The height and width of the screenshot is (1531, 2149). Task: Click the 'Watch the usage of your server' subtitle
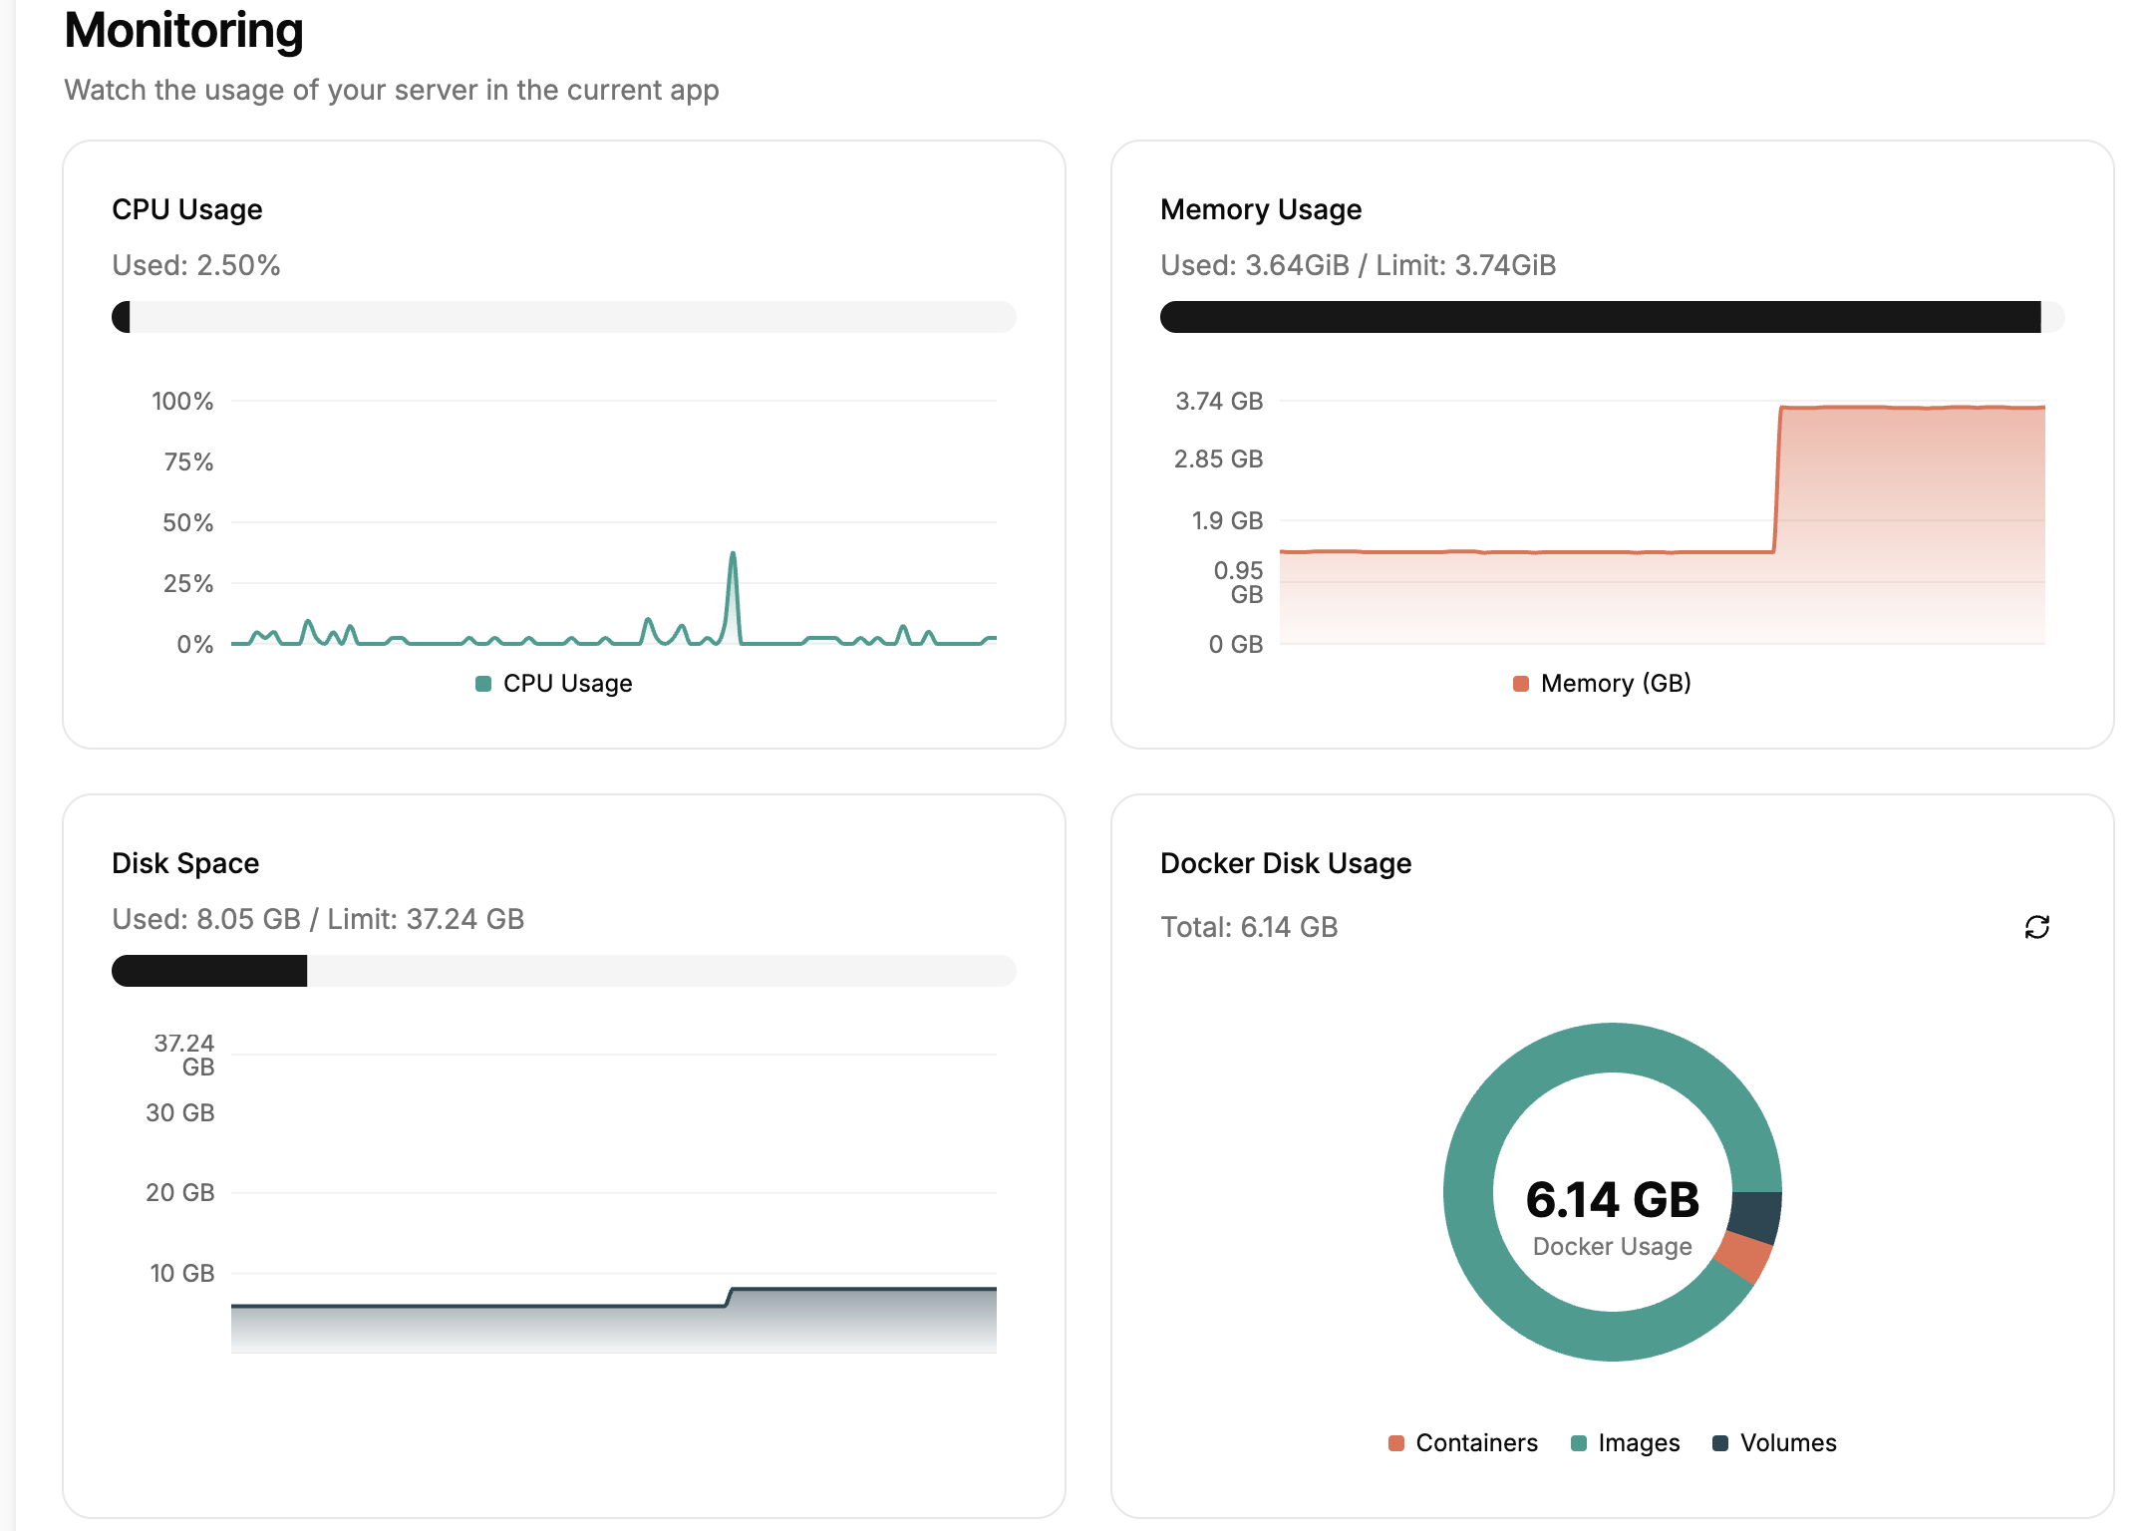pyautogui.click(x=392, y=90)
